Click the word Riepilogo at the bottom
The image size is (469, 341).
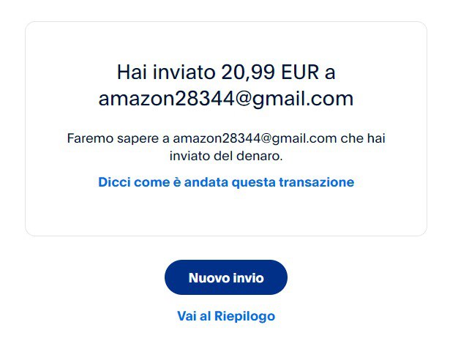[244, 316]
